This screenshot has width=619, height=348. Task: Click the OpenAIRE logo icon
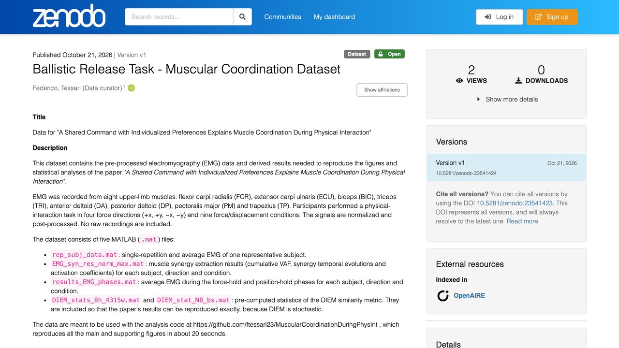[443, 296]
